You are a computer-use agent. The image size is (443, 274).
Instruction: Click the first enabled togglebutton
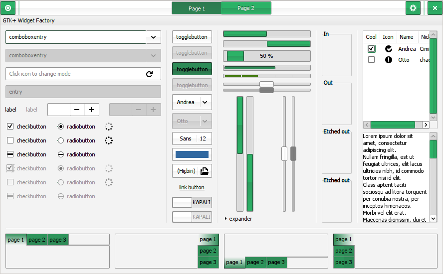click(x=192, y=37)
